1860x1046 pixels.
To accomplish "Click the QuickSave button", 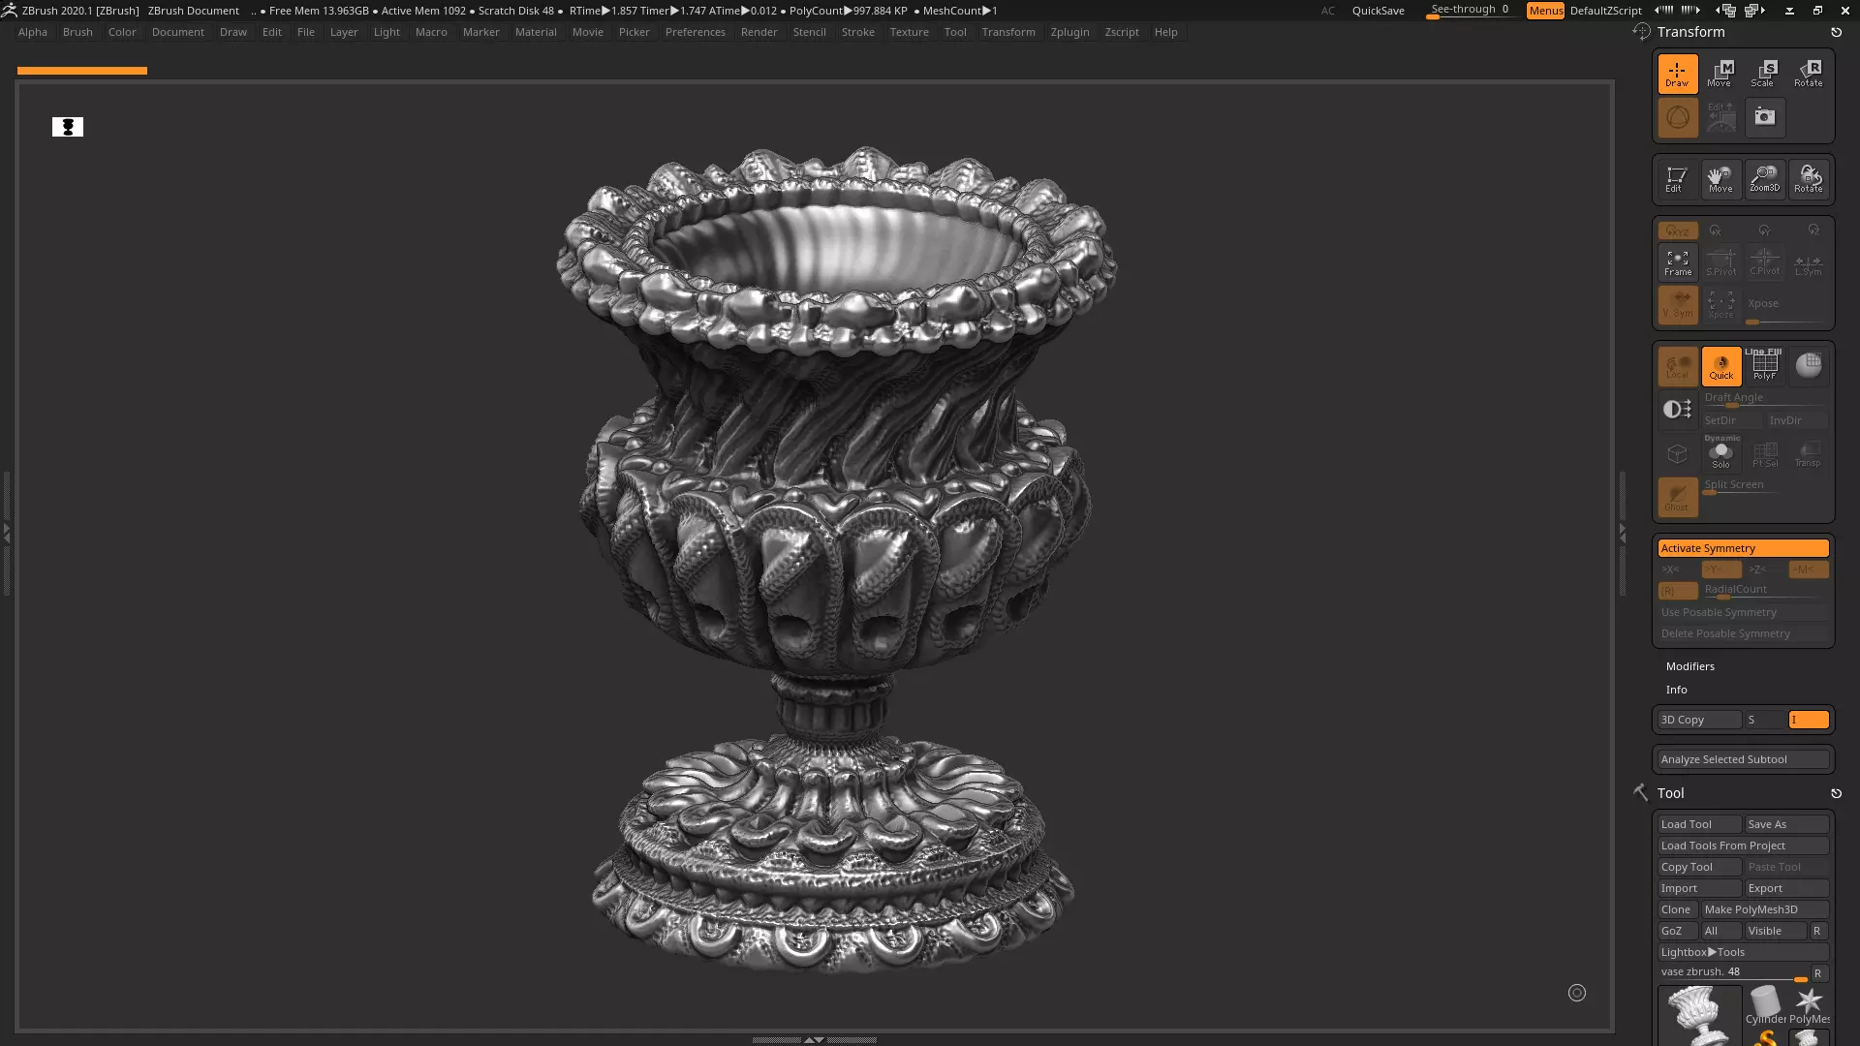I will click(x=1378, y=11).
